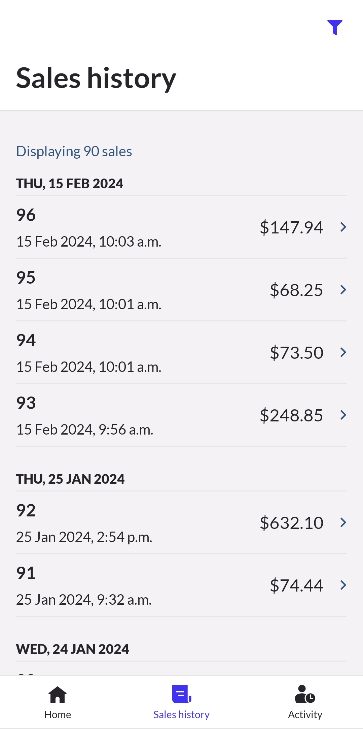The height and width of the screenshot is (730, 363).
Task: Click chevron next to $74.44
Action: tap(343, 585)
